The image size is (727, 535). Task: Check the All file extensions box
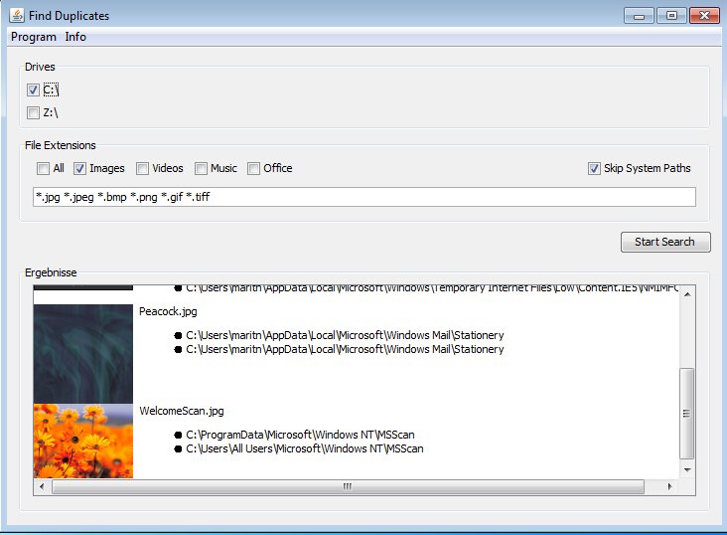pos(43,168)
